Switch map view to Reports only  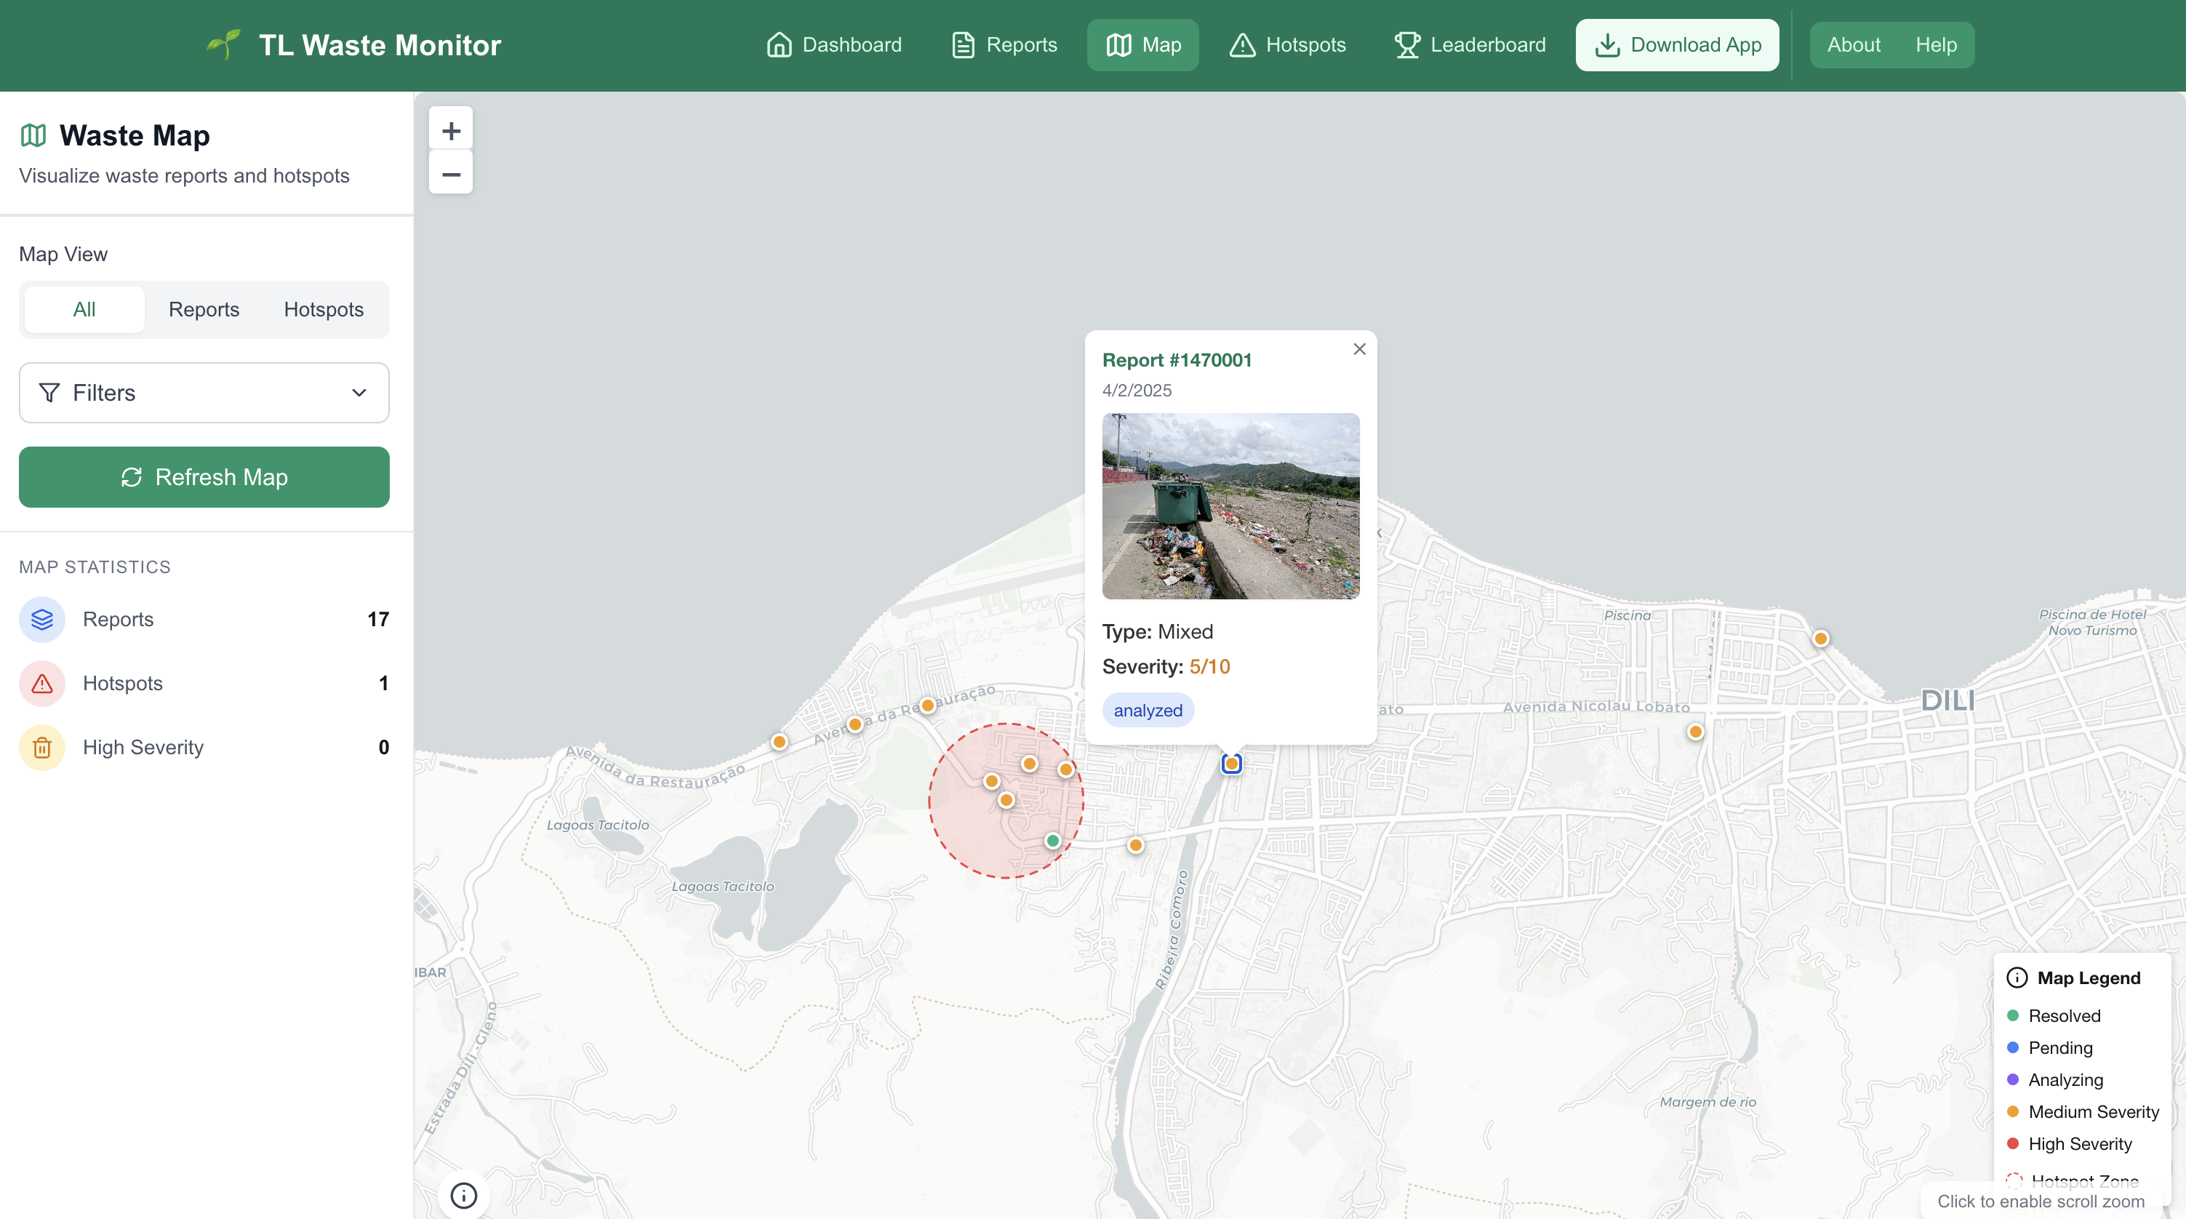pos(204,309)
